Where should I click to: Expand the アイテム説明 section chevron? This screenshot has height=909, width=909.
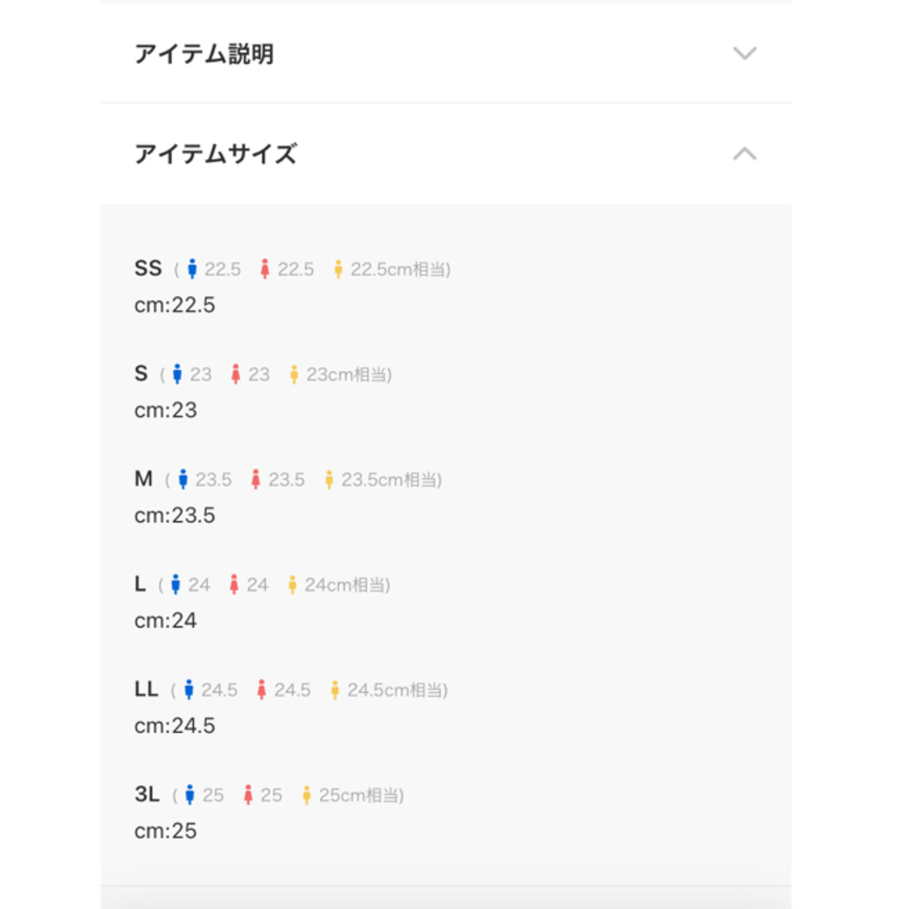pyautogui.click(x=744, y=53)
